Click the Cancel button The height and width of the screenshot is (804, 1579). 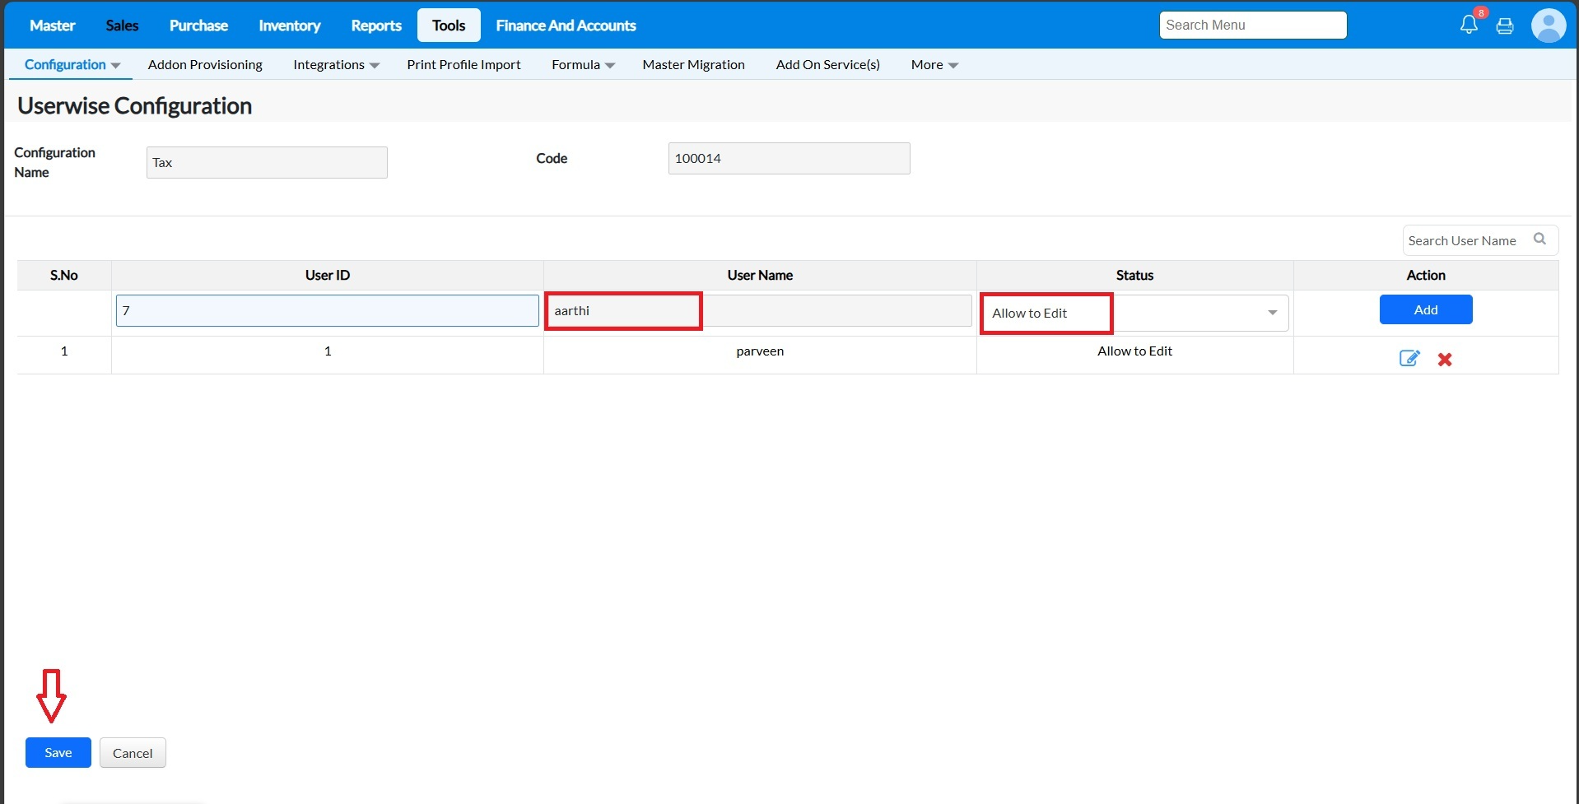click(x=133, y=753)
